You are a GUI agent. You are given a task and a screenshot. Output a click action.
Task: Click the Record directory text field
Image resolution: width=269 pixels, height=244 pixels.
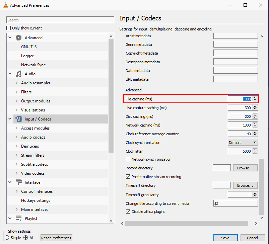point(222,168)
